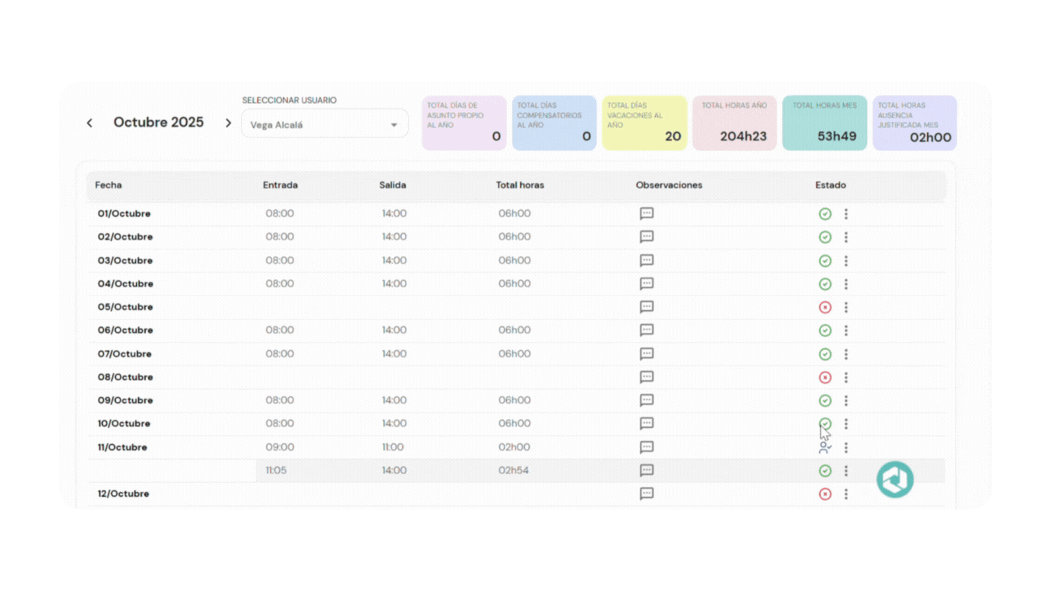Open observations comment for 01/Octubre

tap(647, 213)
